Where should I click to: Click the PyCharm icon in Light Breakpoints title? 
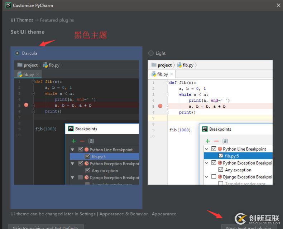[205, 129]
